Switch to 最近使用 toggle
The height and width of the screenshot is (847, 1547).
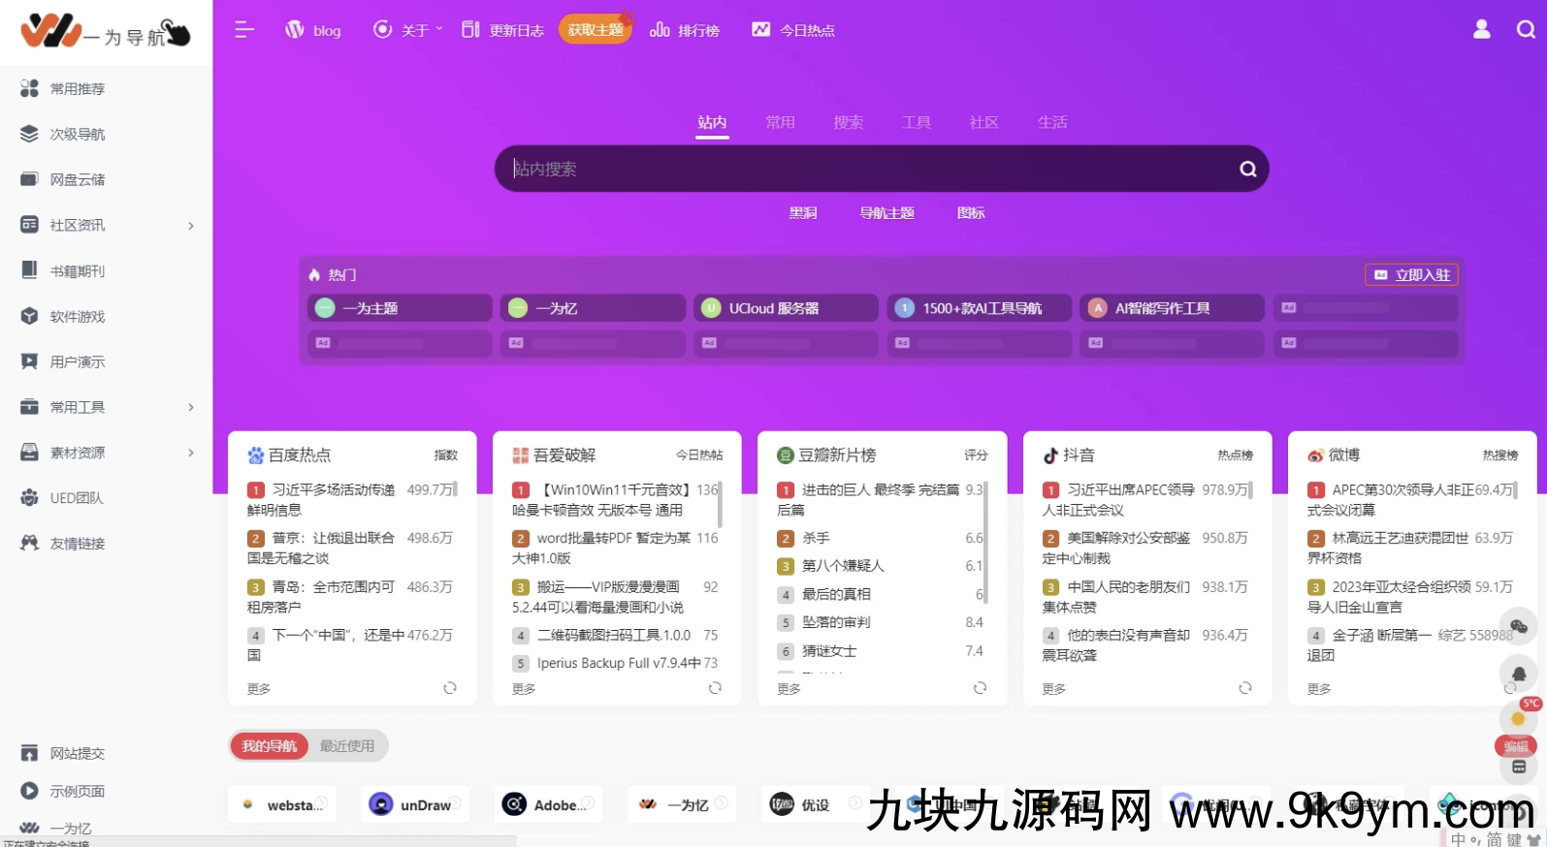[x=347, y=745]
